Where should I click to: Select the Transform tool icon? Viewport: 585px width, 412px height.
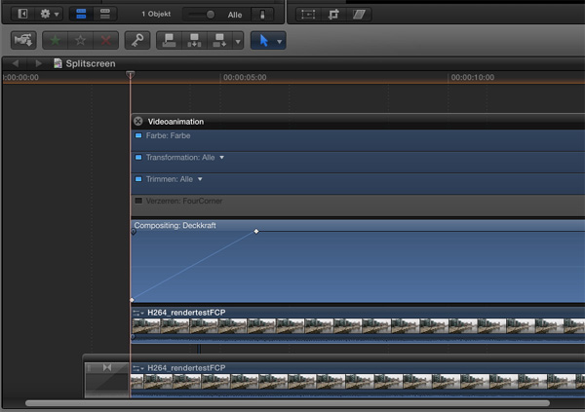pyautogui.click(x=308, y=15)
